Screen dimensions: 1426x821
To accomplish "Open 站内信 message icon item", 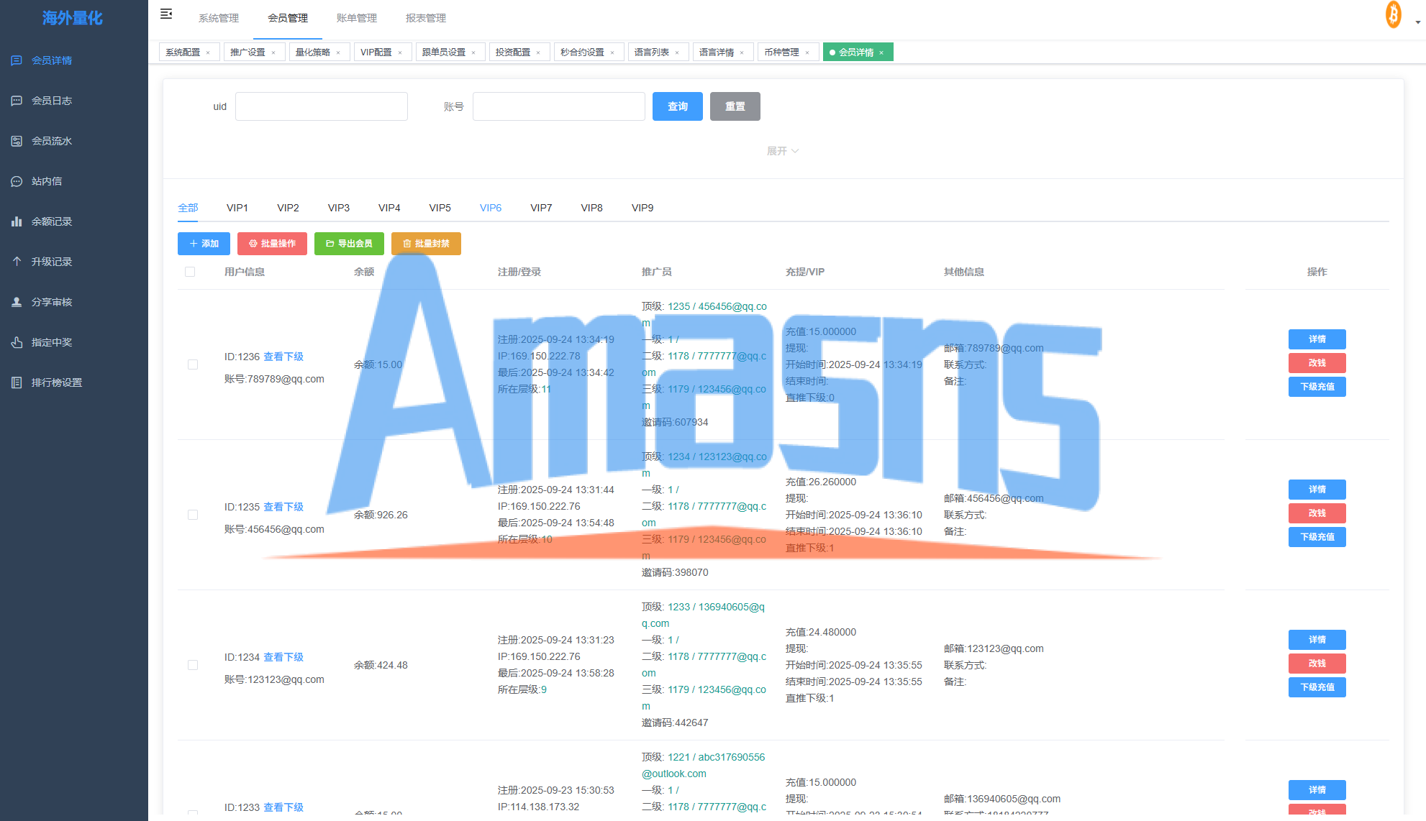I will [17, 181].
